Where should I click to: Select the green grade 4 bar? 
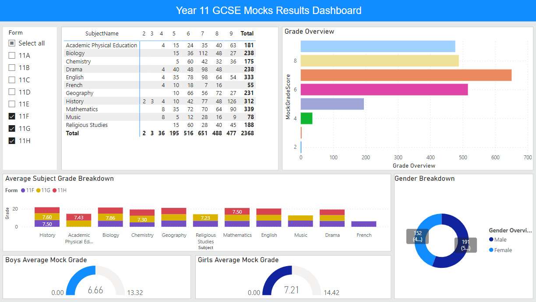click(x=306, y=118)
